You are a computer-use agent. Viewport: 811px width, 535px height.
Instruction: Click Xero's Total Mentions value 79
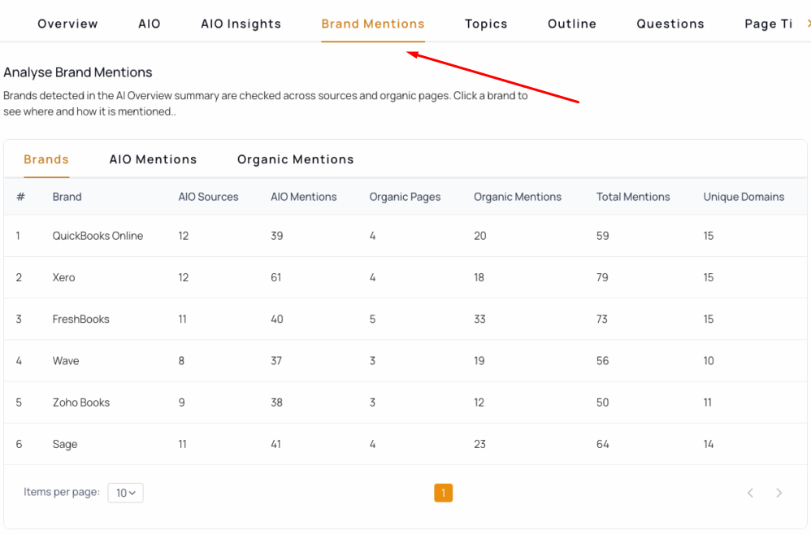pos(602,277)
